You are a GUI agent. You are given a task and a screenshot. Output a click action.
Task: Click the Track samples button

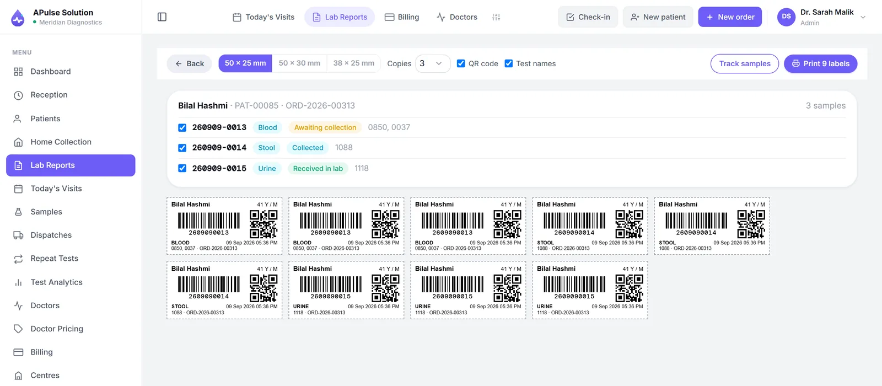[x=745, y=63]
